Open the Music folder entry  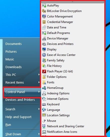(x=10, y=59)
